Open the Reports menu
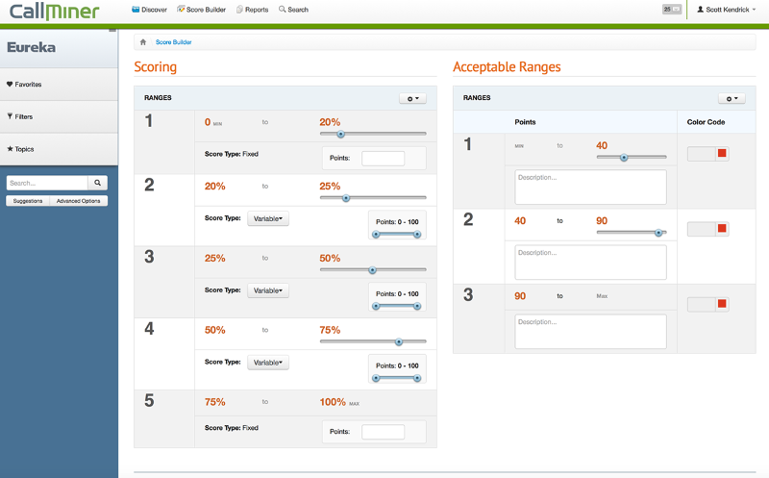Screen dimensions: 769x478 [x=252, y=10]
